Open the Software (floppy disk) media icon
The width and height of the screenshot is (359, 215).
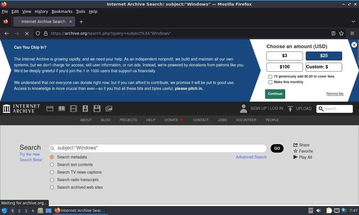pyautogui.click(x=97, y=109)
